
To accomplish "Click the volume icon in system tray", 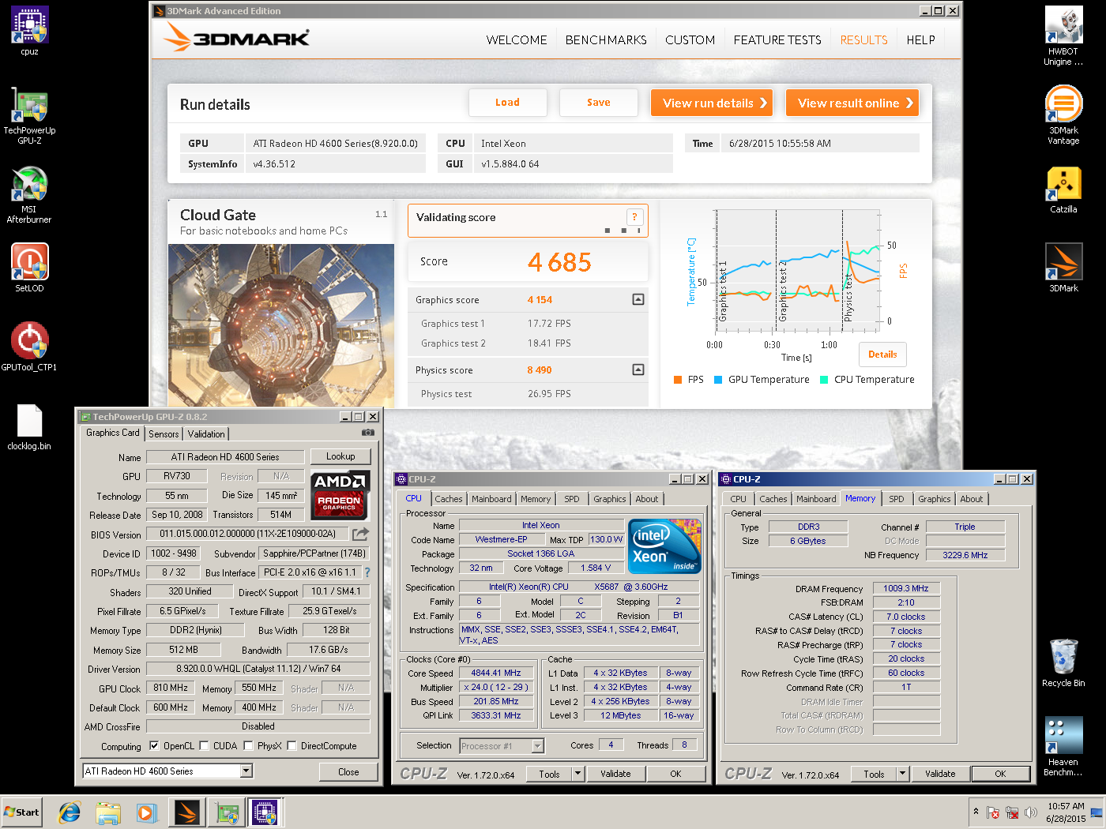I will pos(1030,812).
